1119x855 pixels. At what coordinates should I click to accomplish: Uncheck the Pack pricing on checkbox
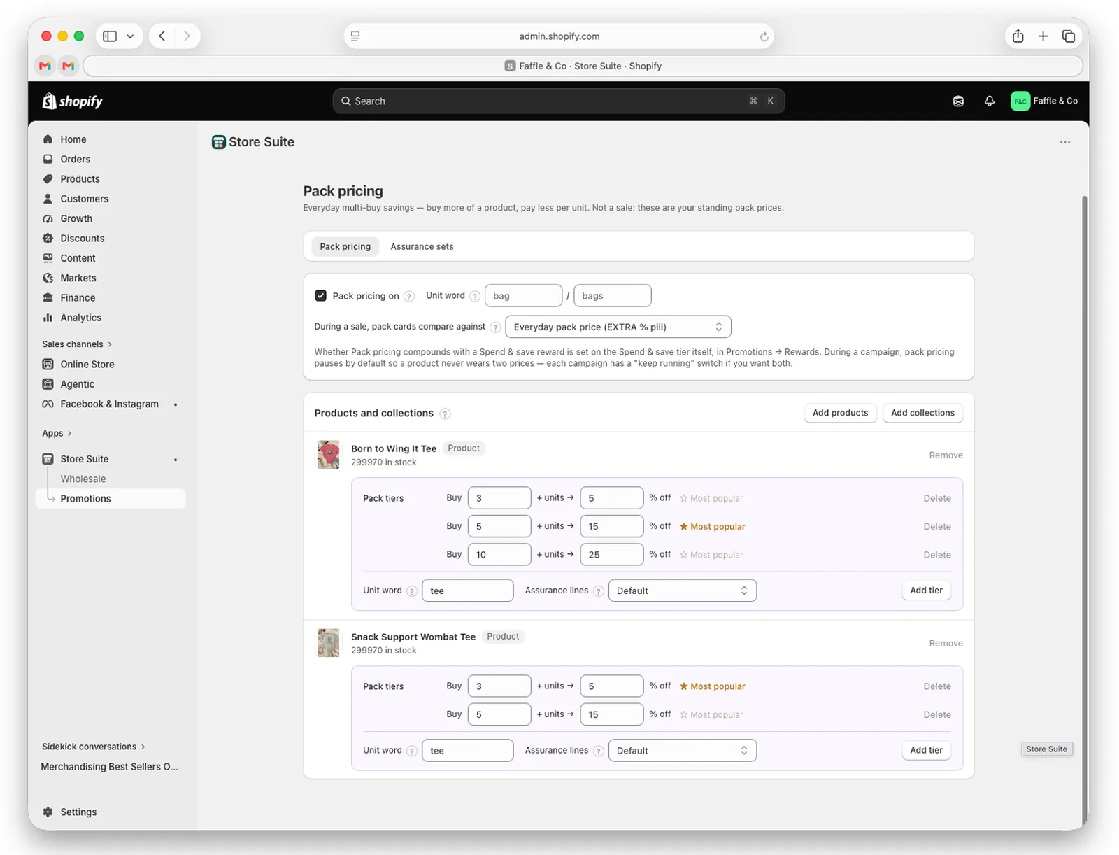(320, 296)
